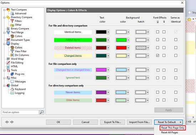
Task: Enable strikethrough for Added items
Action: click(x=164, y=40)
